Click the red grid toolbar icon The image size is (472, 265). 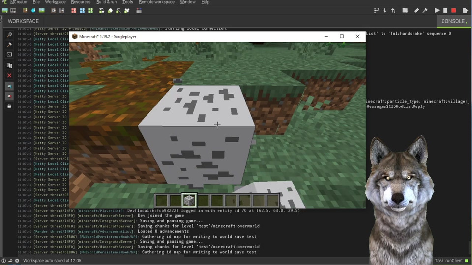click(x=73, y=10)
